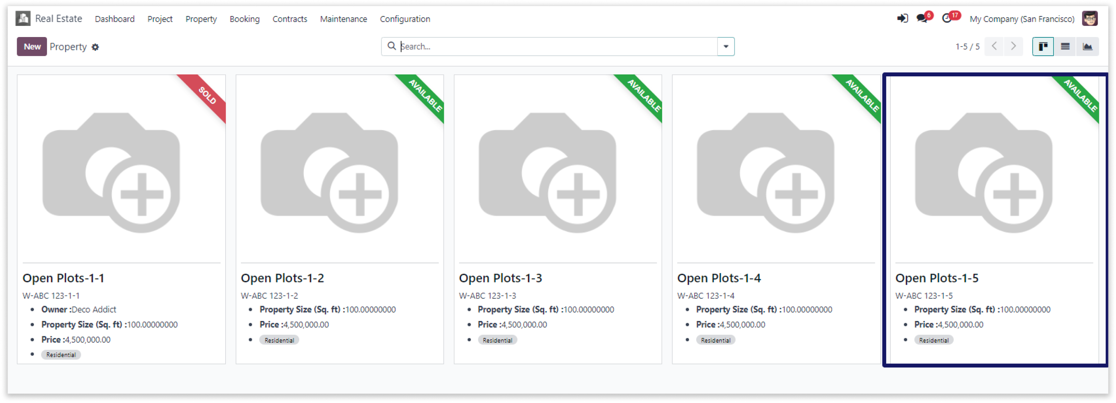Open the Contracts menu

pyautogui.click(x=289, y=19)
